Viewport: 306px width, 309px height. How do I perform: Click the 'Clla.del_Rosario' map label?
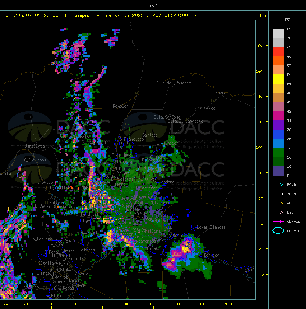pyautogui.click(x=173, y=83)
